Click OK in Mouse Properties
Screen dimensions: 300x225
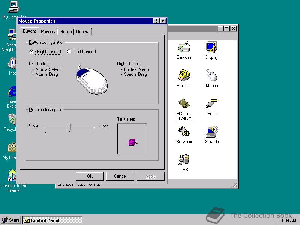click(x=90, y=176)
